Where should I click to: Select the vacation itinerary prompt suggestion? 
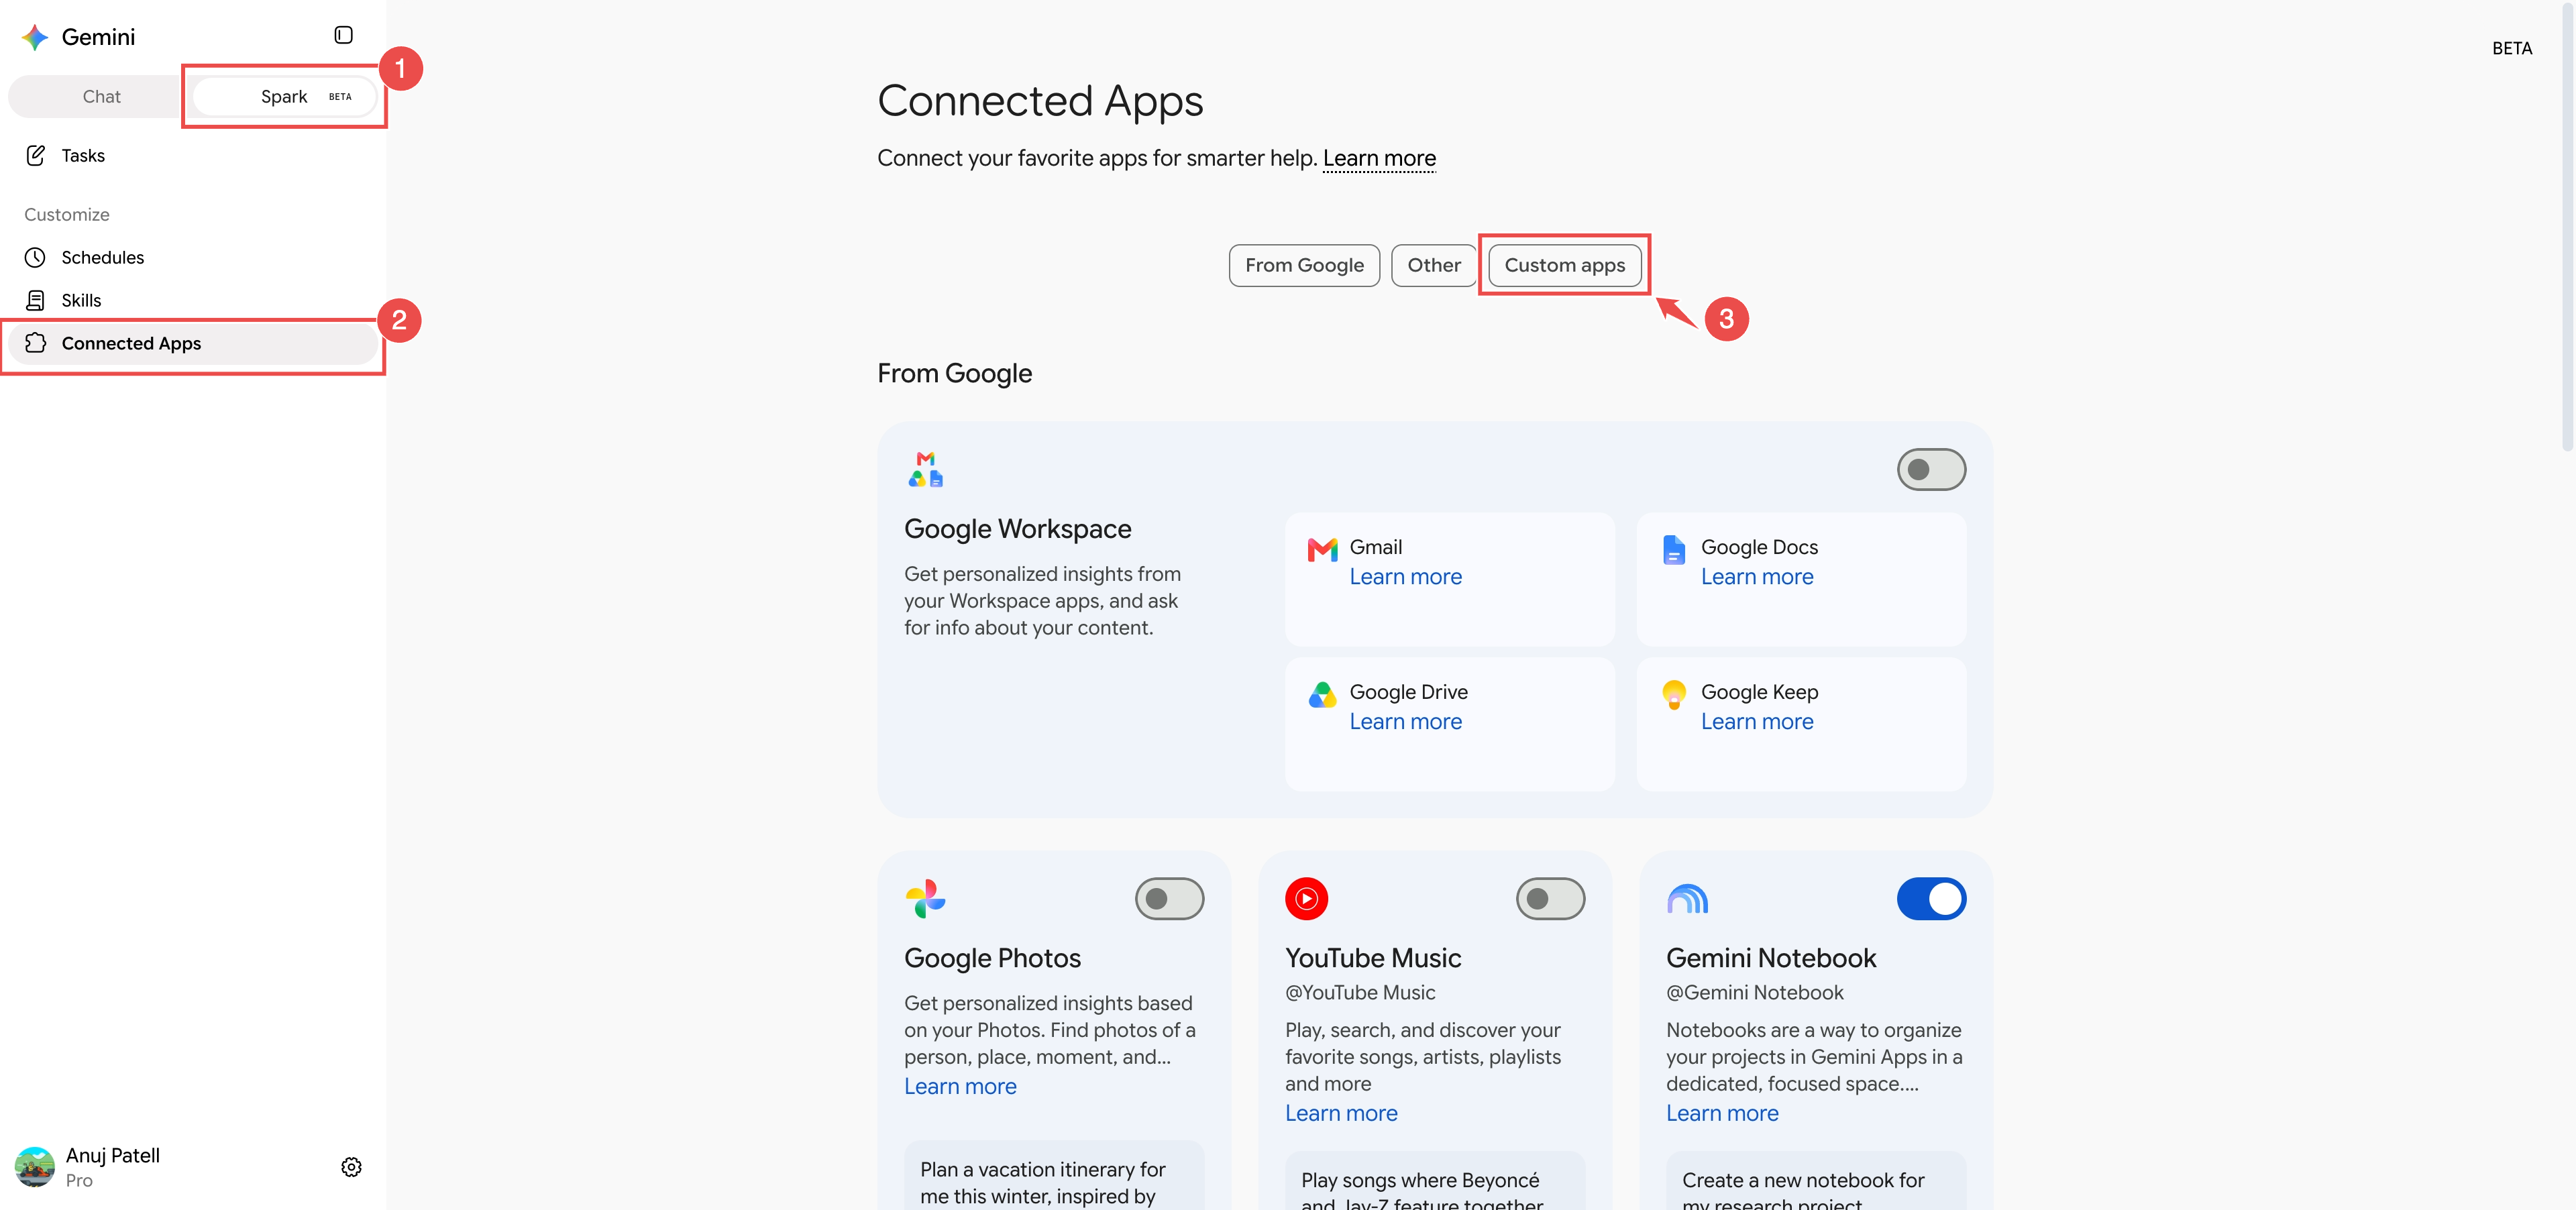tap(1054, 1176)
